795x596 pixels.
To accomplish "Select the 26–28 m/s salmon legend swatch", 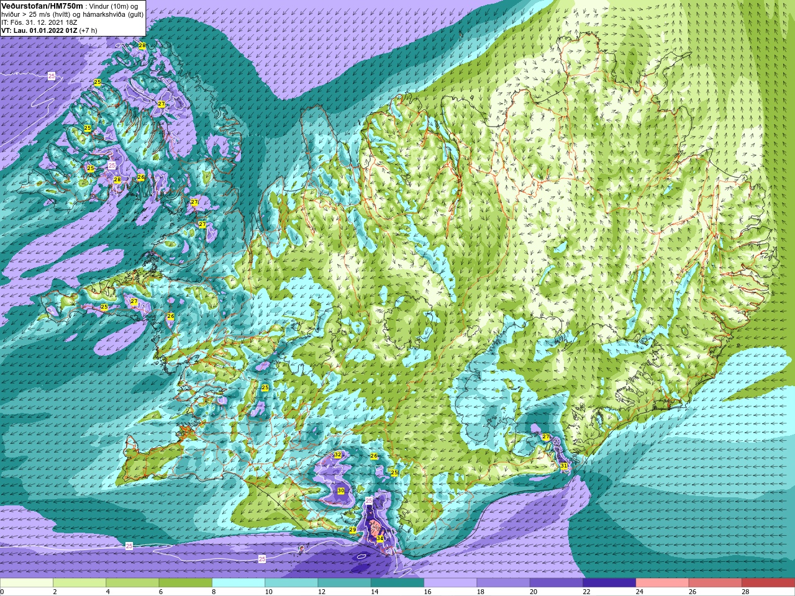I will point(715,583).
